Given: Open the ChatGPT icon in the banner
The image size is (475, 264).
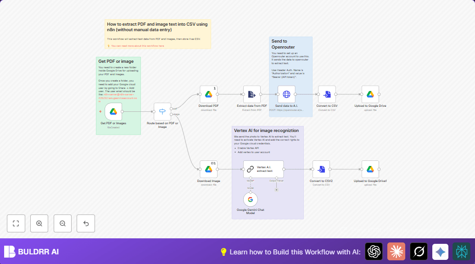Looking at the screenshot, I should click(374, 251).
